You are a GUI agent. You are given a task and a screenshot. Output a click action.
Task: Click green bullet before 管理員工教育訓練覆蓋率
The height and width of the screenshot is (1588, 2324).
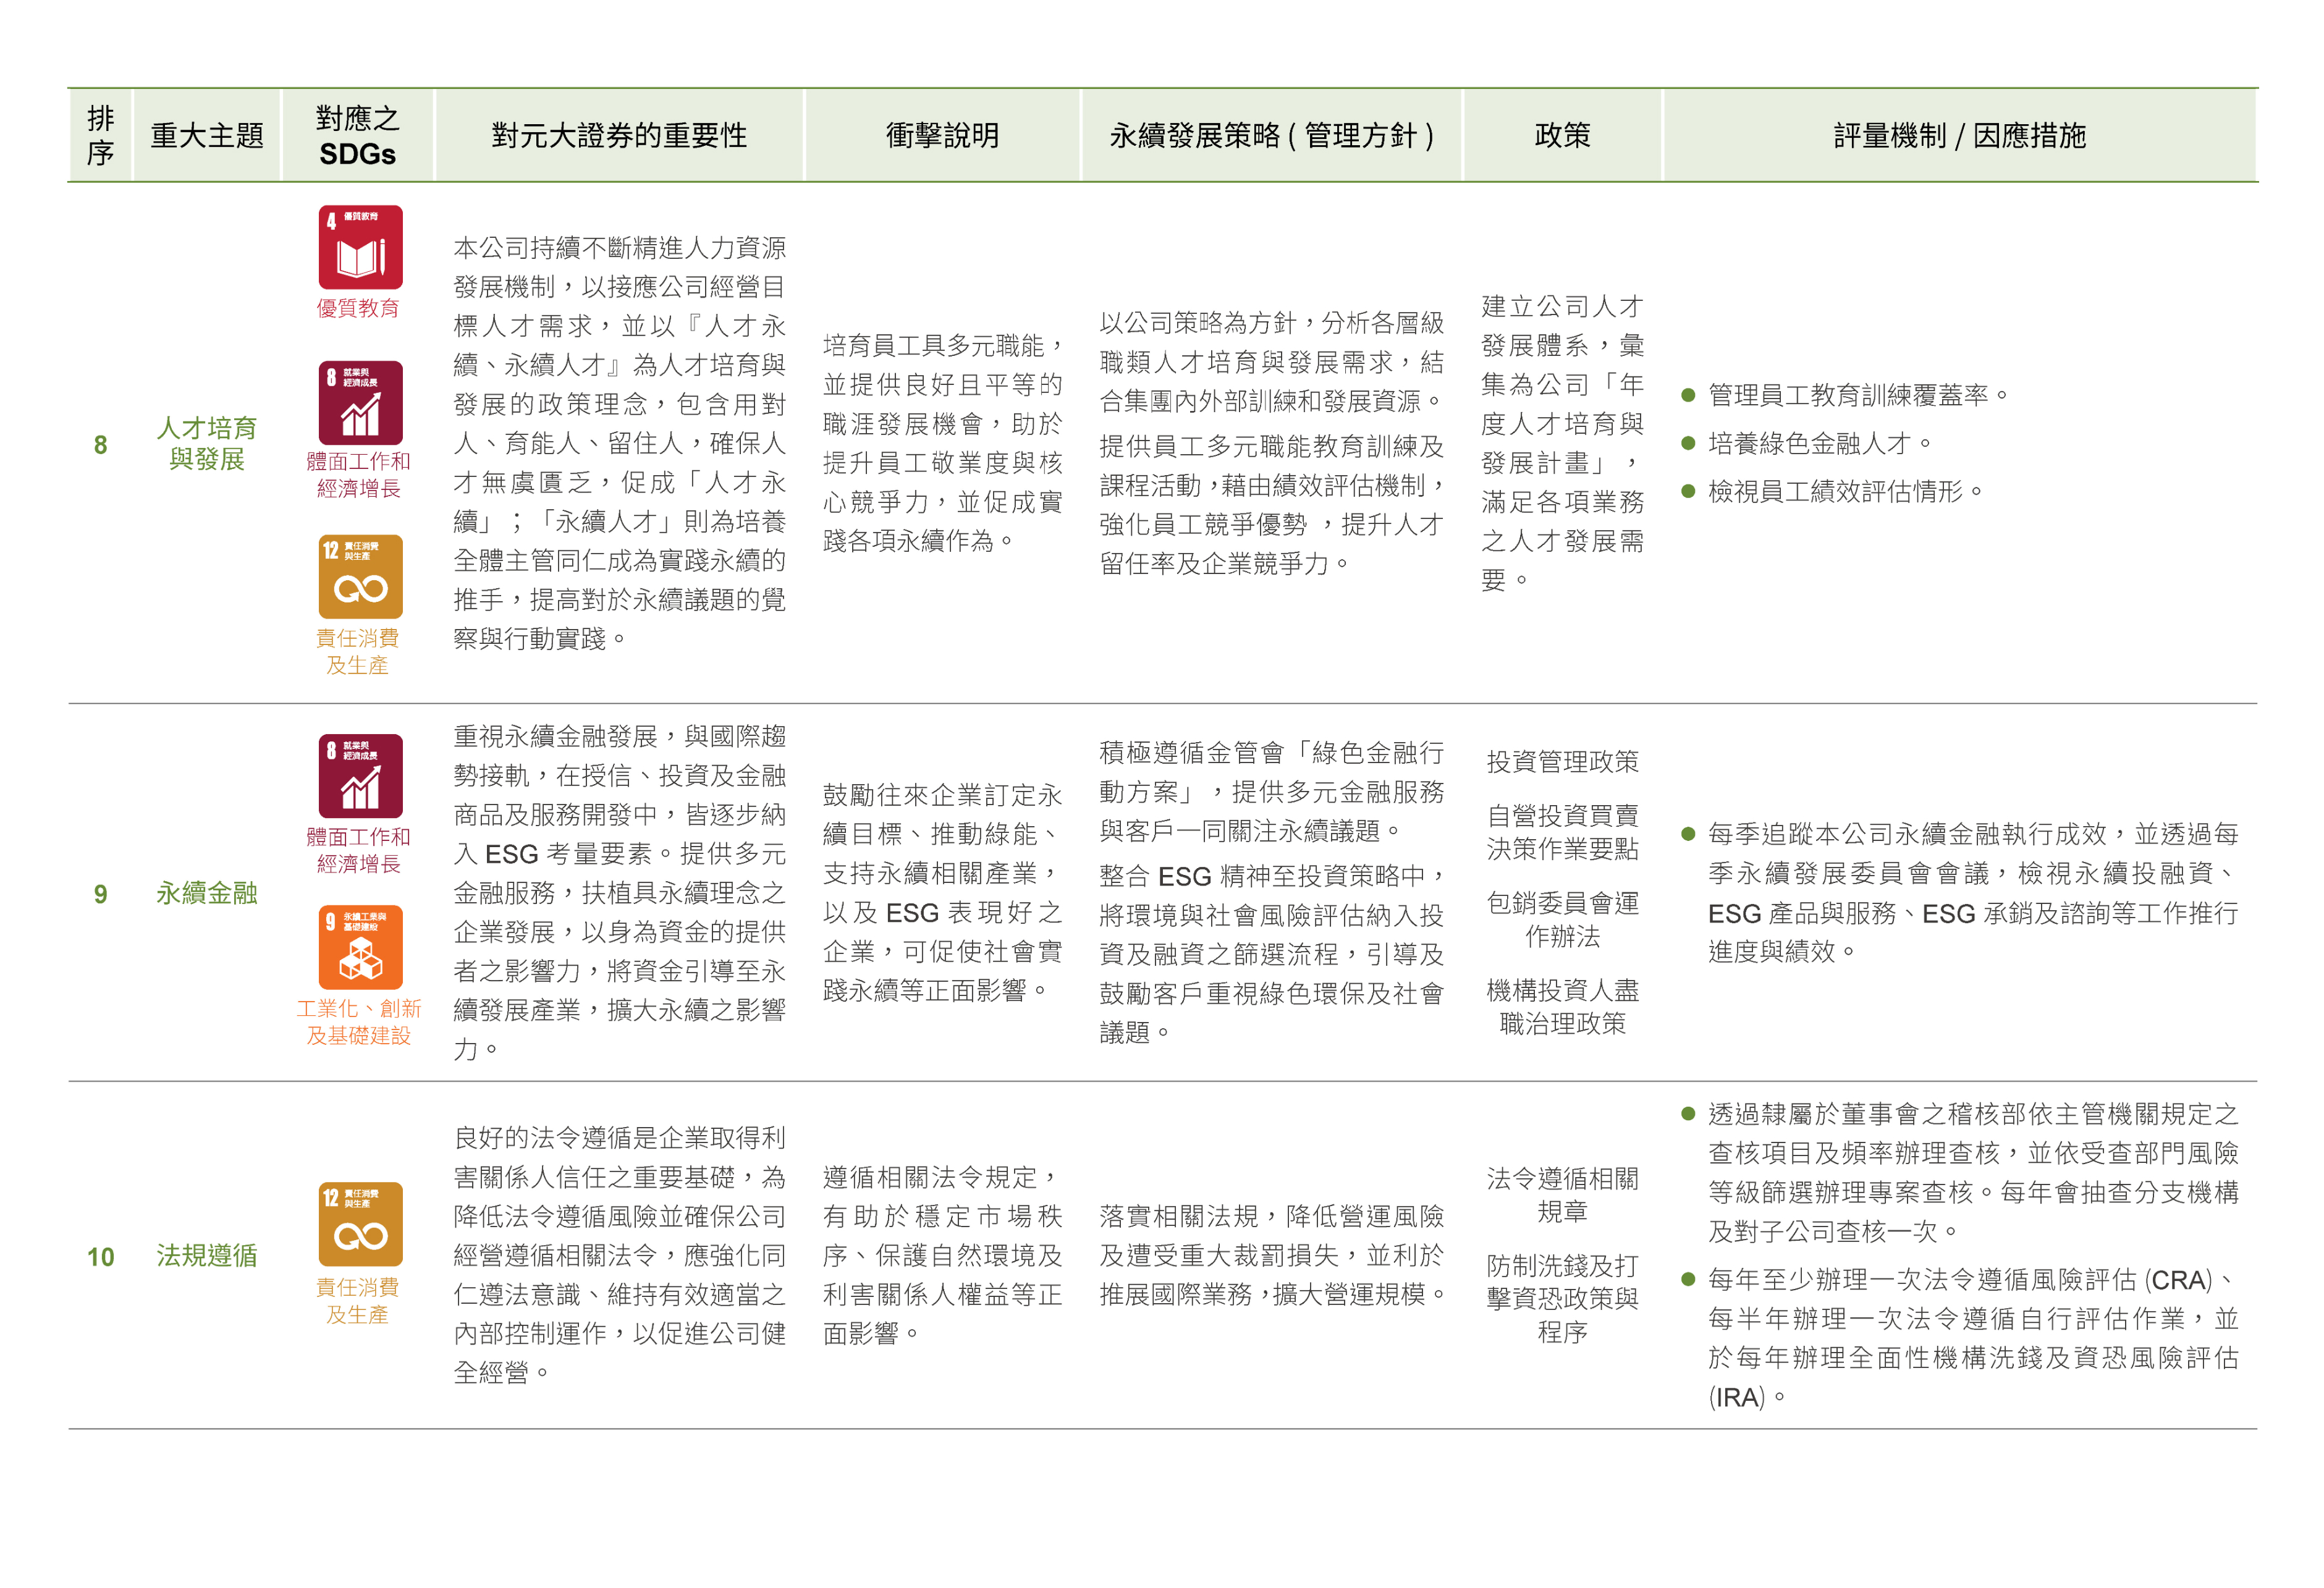[1688, 395]
